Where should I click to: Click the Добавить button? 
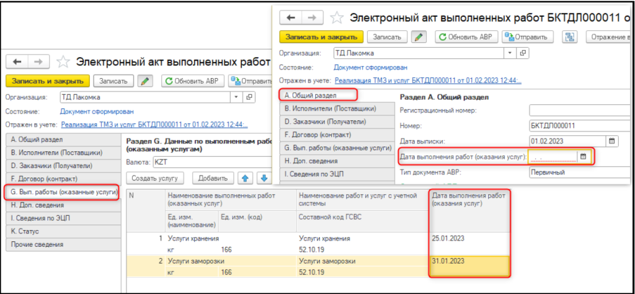coord(213,178)
